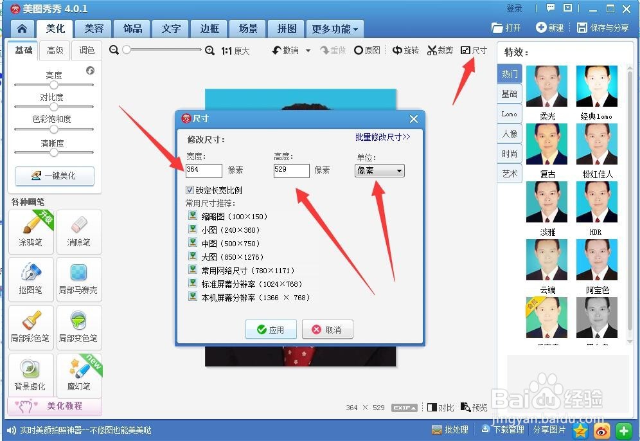Click 原图 original image button
640x441 pixels.
click(x=368, y=50)
